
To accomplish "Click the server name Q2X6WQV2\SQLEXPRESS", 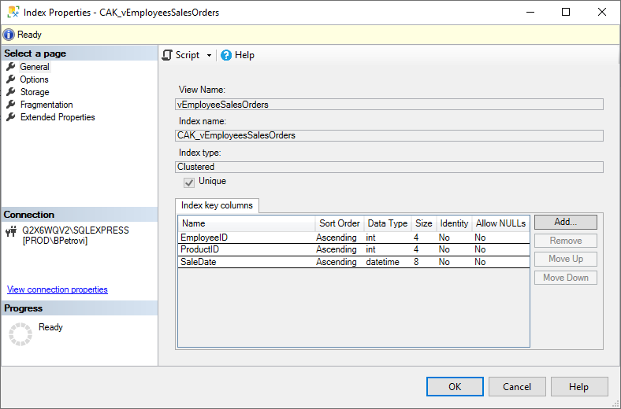I will (76, 230).
